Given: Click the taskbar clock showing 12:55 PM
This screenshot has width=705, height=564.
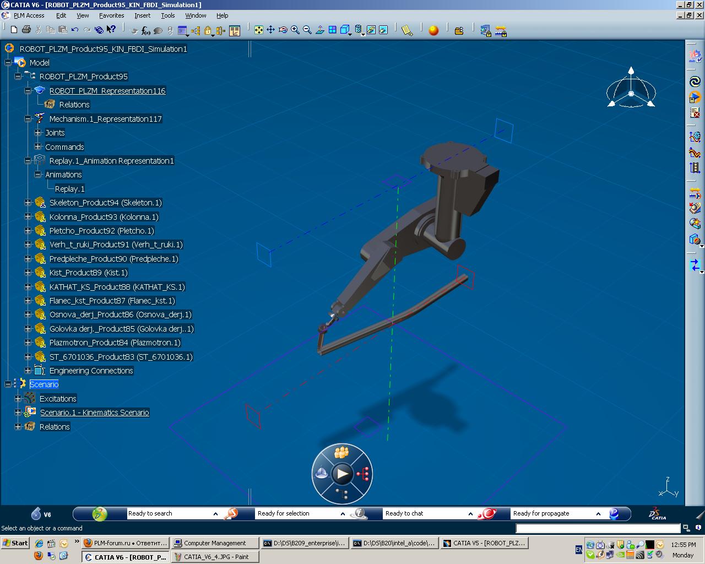Looking at the screenshot, I should [x=684, y=545].
